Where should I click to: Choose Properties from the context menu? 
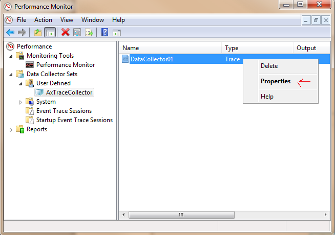coord(275,81)
